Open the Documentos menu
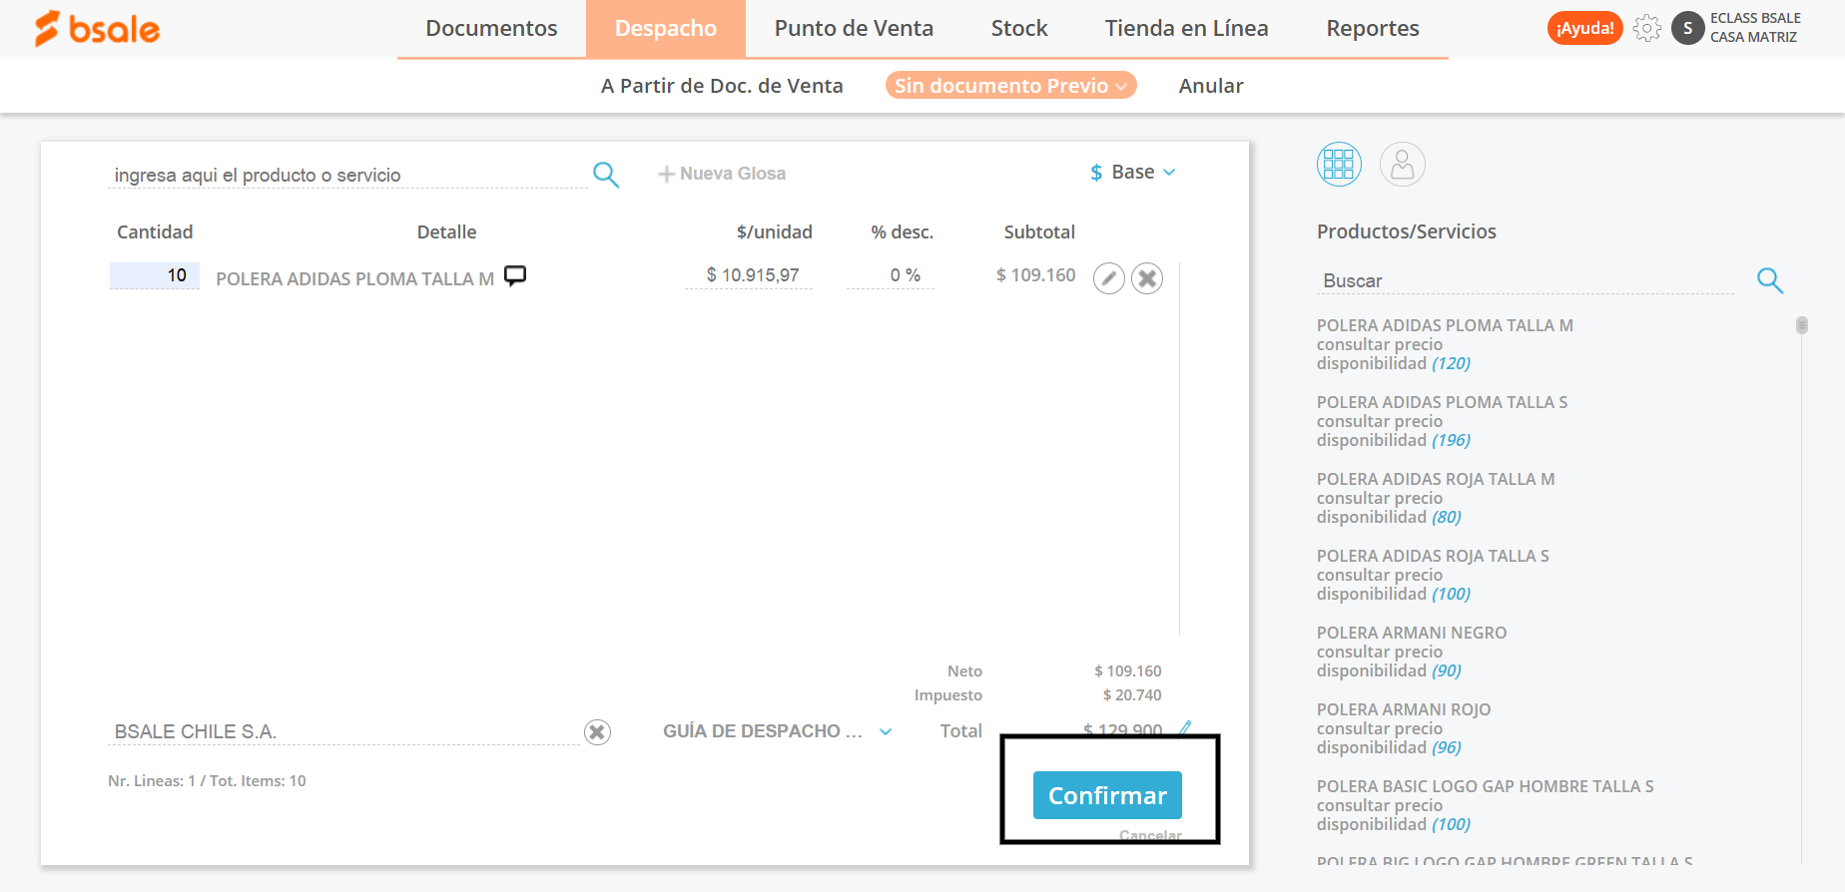Screen dimensions: 1845x892 click(491, 28)
